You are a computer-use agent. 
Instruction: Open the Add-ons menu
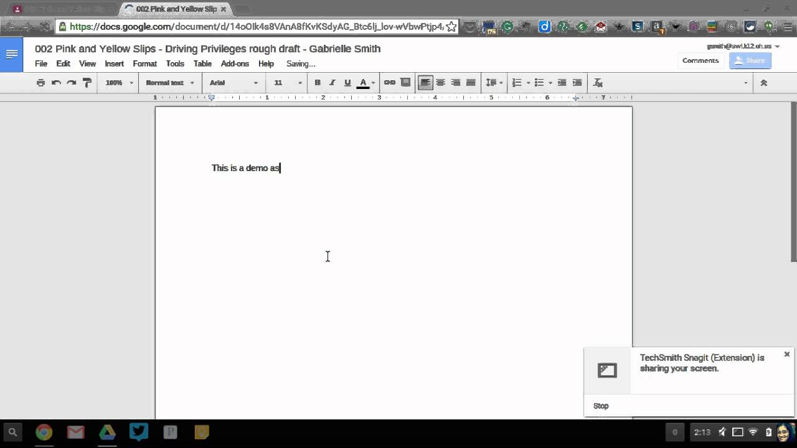(235, 63)
